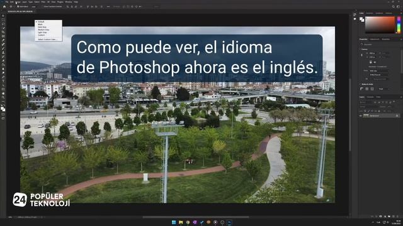Select the Rectangular Marquee tool
The image size is (403, 226).
(3, 20)
